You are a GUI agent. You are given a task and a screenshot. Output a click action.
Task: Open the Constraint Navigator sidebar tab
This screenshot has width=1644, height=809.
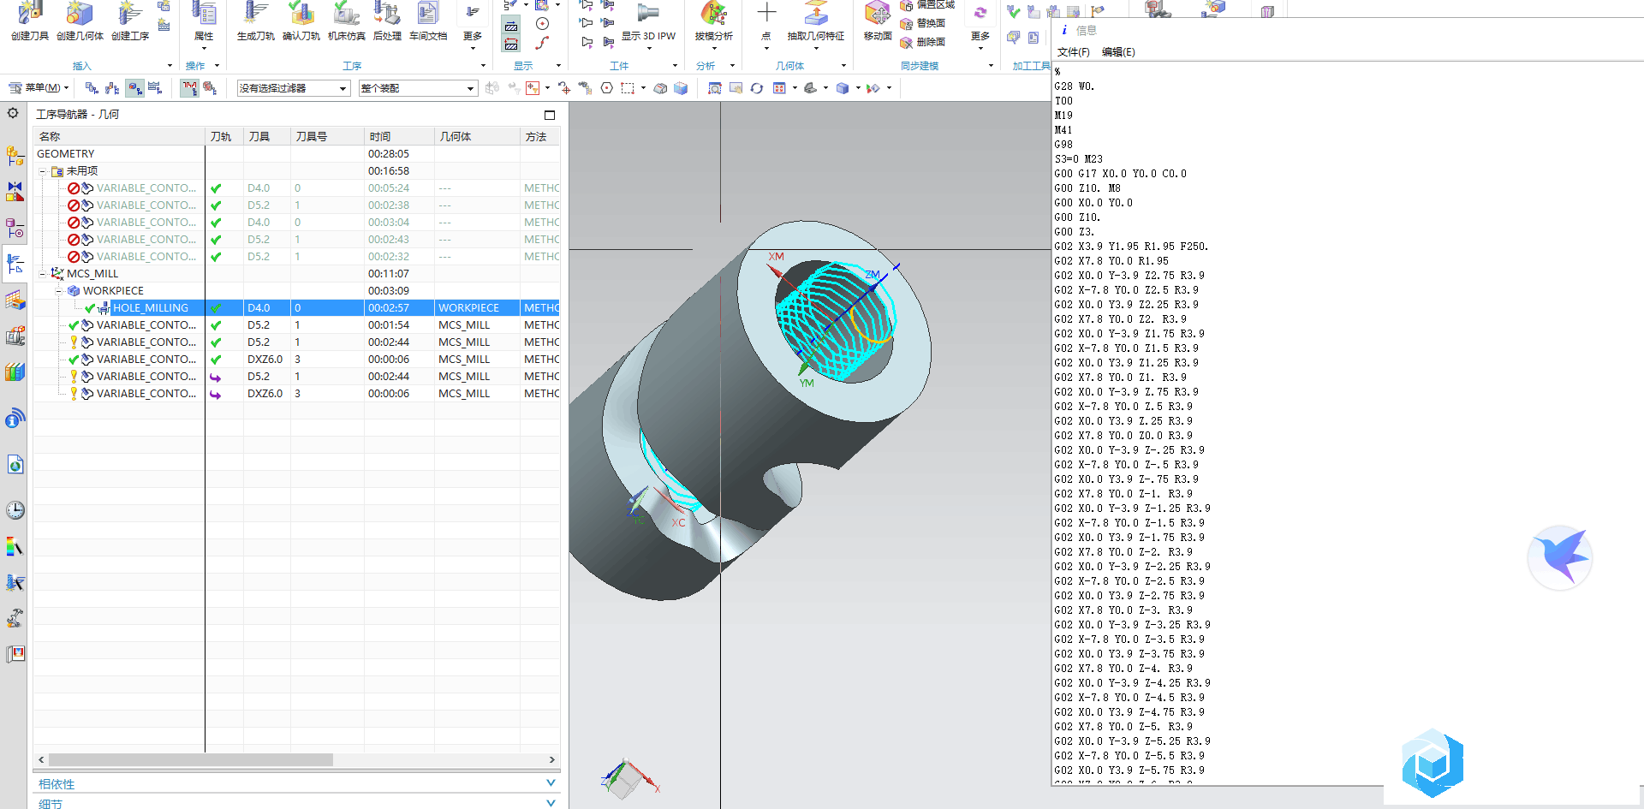point(15,192)
